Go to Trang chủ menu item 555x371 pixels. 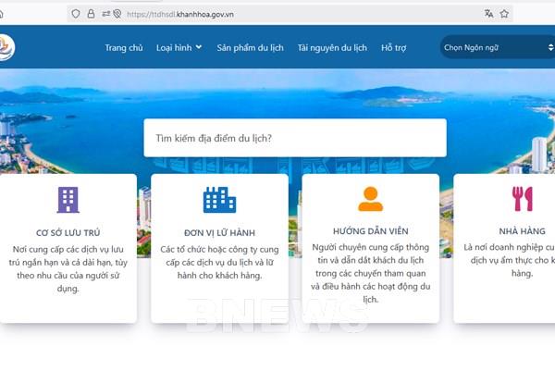pos(124,48)
